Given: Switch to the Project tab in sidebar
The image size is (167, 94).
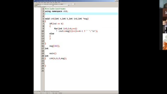Looking at the screenshot, I should pos(35,7).
